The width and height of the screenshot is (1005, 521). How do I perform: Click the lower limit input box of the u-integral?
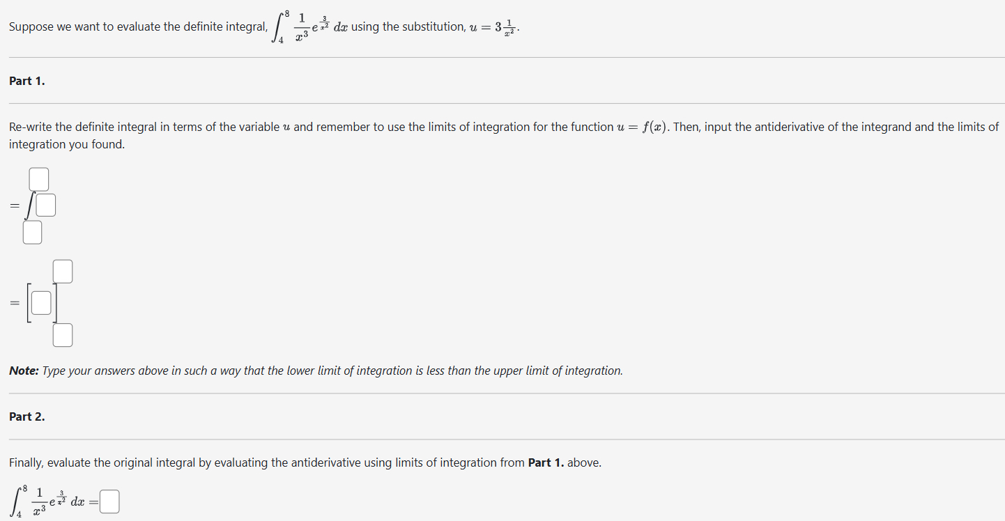coord(32,232)
